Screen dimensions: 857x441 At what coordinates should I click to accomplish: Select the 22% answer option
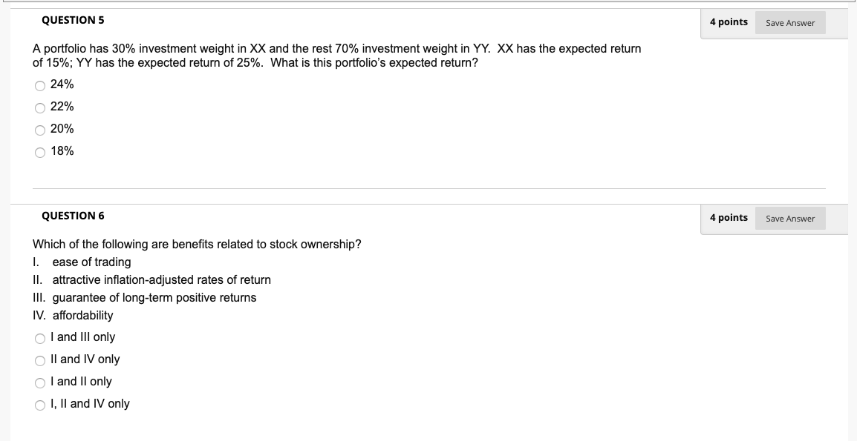coord(40,107)
